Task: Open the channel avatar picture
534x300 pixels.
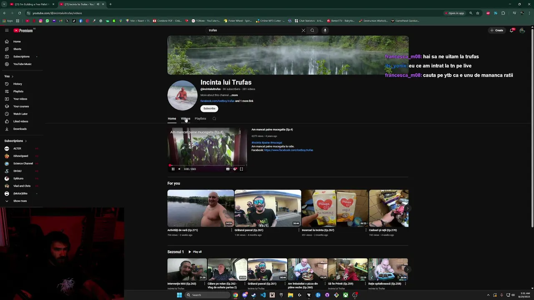Action: click(x=182, y=95)
